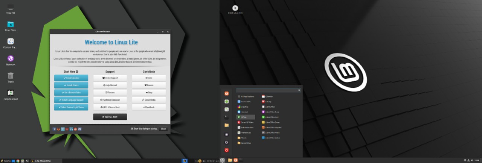Launch LibreOffice Impress
The image size is (482, 163).
(x=272, y=127)
